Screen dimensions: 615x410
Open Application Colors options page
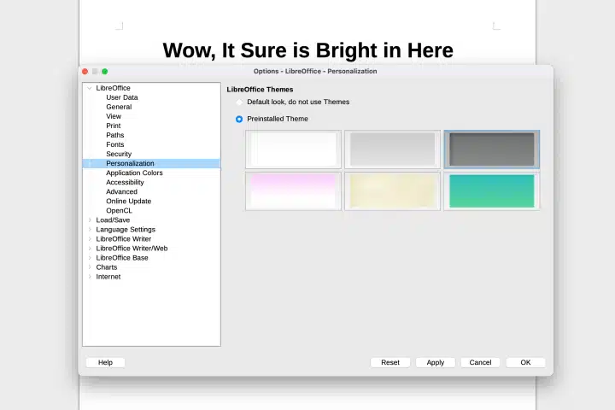click(134, 173)
